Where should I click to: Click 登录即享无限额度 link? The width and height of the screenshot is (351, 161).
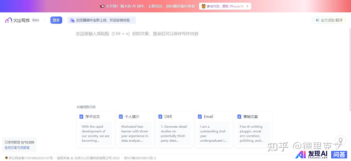[17, 148]
